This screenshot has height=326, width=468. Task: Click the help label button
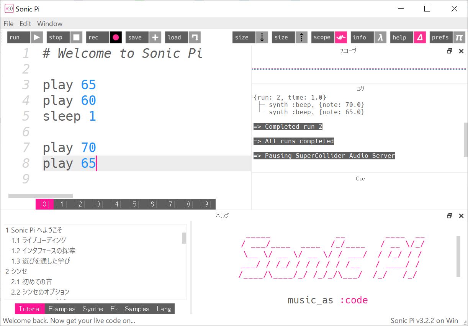[402, 37]
